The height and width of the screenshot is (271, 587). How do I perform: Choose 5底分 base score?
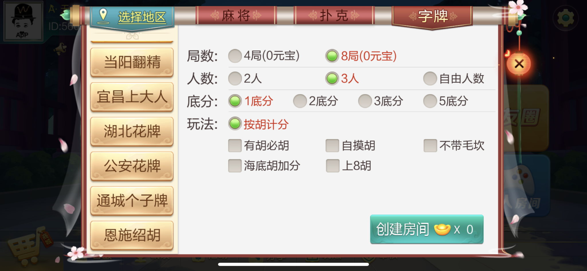coord(446,101)
